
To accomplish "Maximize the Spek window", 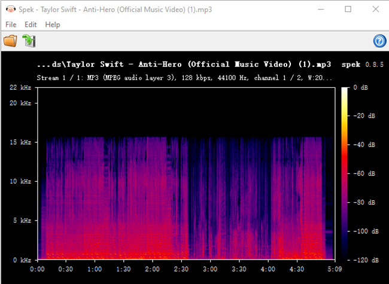I will tap(348, 10).
